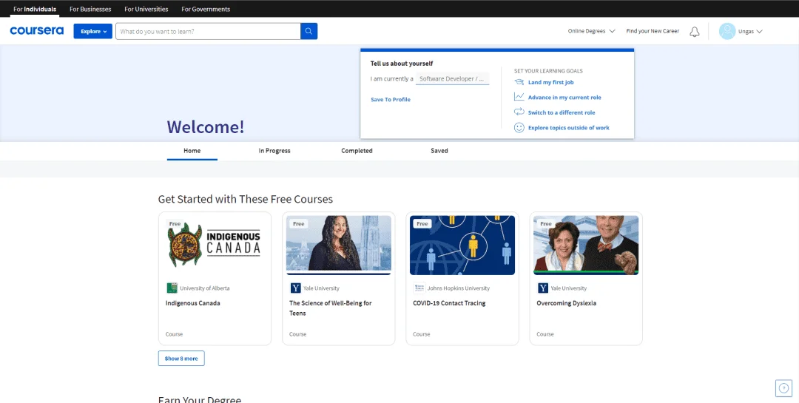This screenshot has width=799, height=403.
Task: Switch to the In Progress tab
Action: (x=274, y=151)
